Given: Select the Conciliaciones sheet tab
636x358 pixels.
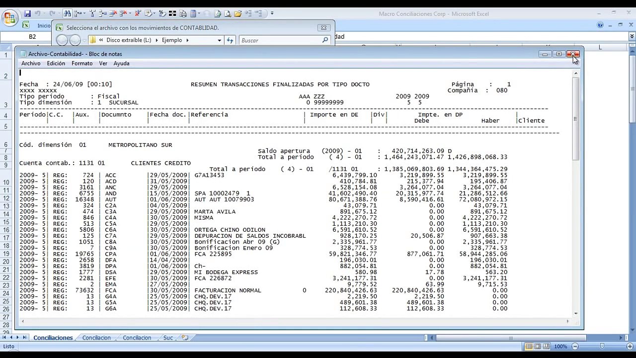Looking at the screenshot, I should 53,338.
